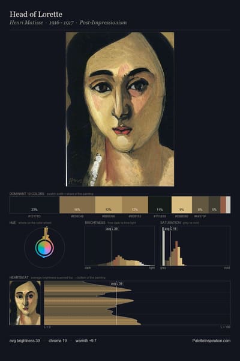The height and width of the screenshot is (361, 240).
Task: Select the dark grey-brown swatch marked 5%
Action: pyautogui.click(x=214, y=205)
